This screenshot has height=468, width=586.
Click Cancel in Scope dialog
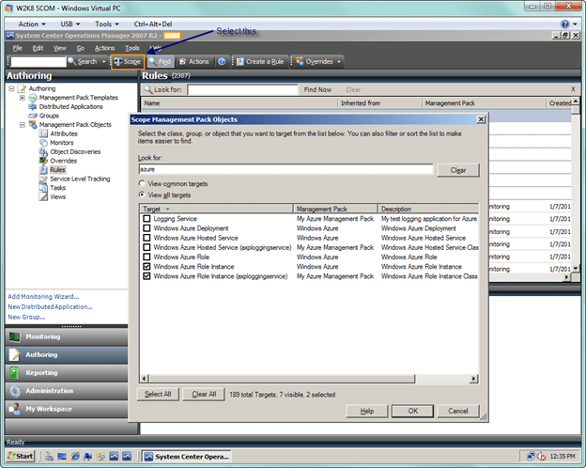(458, 411)
